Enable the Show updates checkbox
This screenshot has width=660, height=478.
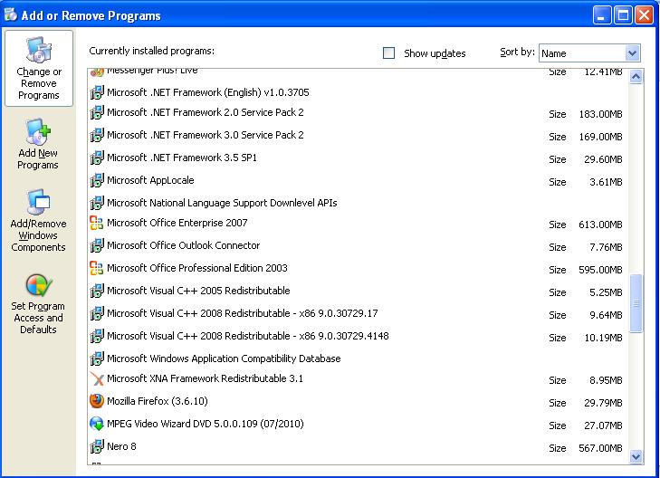389,53
